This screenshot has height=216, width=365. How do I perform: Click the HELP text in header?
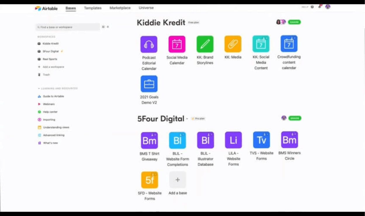pos(305,7)
